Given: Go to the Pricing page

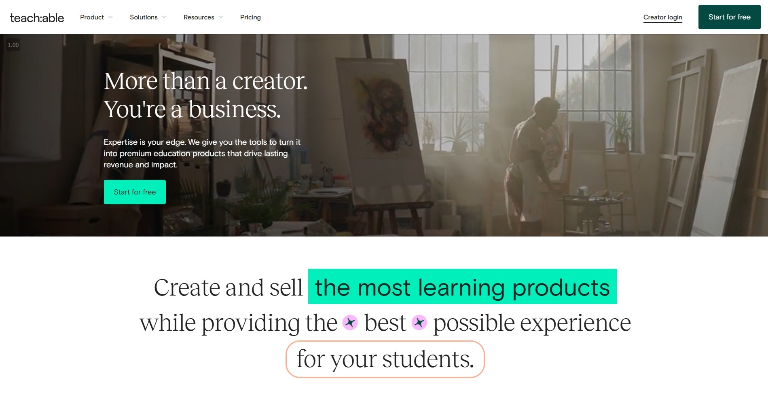Looking at the screenshot, I should point(250,17).
